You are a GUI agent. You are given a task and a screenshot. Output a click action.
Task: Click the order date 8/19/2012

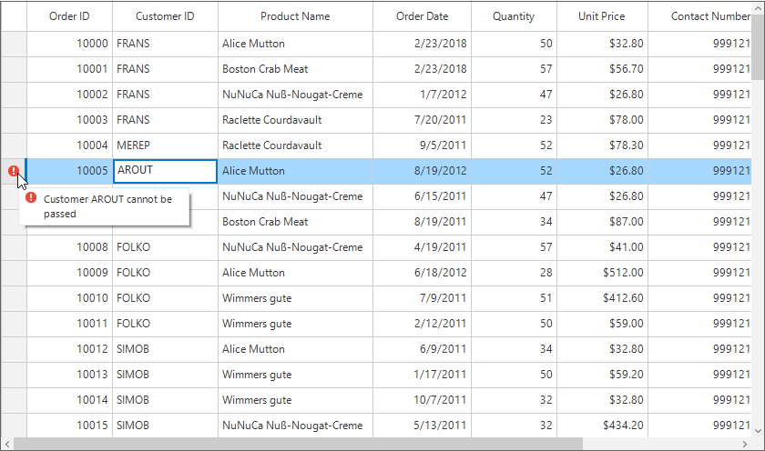423,171
